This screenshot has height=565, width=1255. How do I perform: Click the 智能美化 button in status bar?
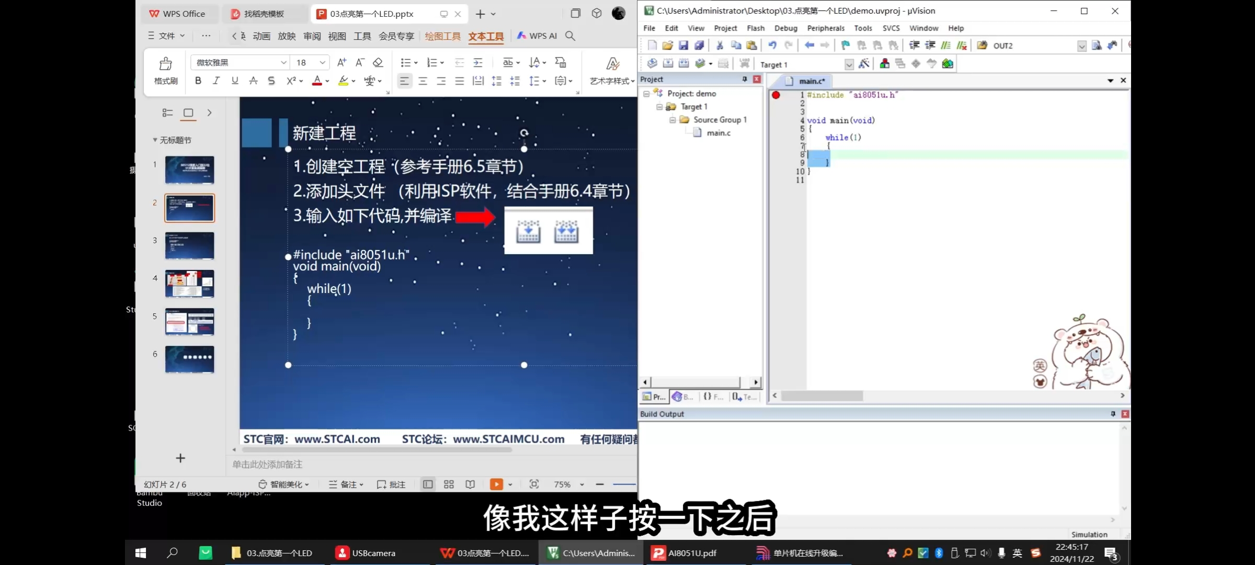coord(284,484)
